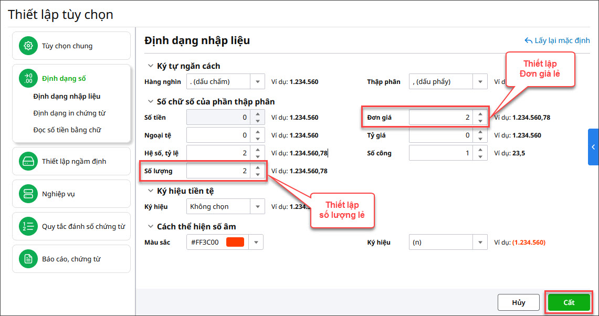The image size is (599, 316).
Task: Decrease Đơn giá decimal digits
Action: coord(480,121)
